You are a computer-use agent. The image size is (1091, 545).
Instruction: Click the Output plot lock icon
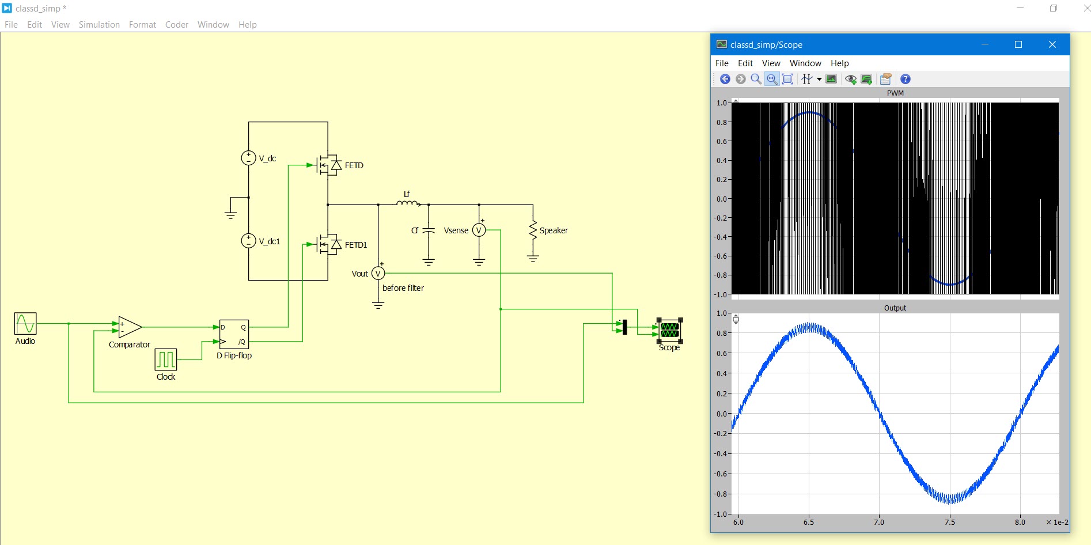(736, 319)
